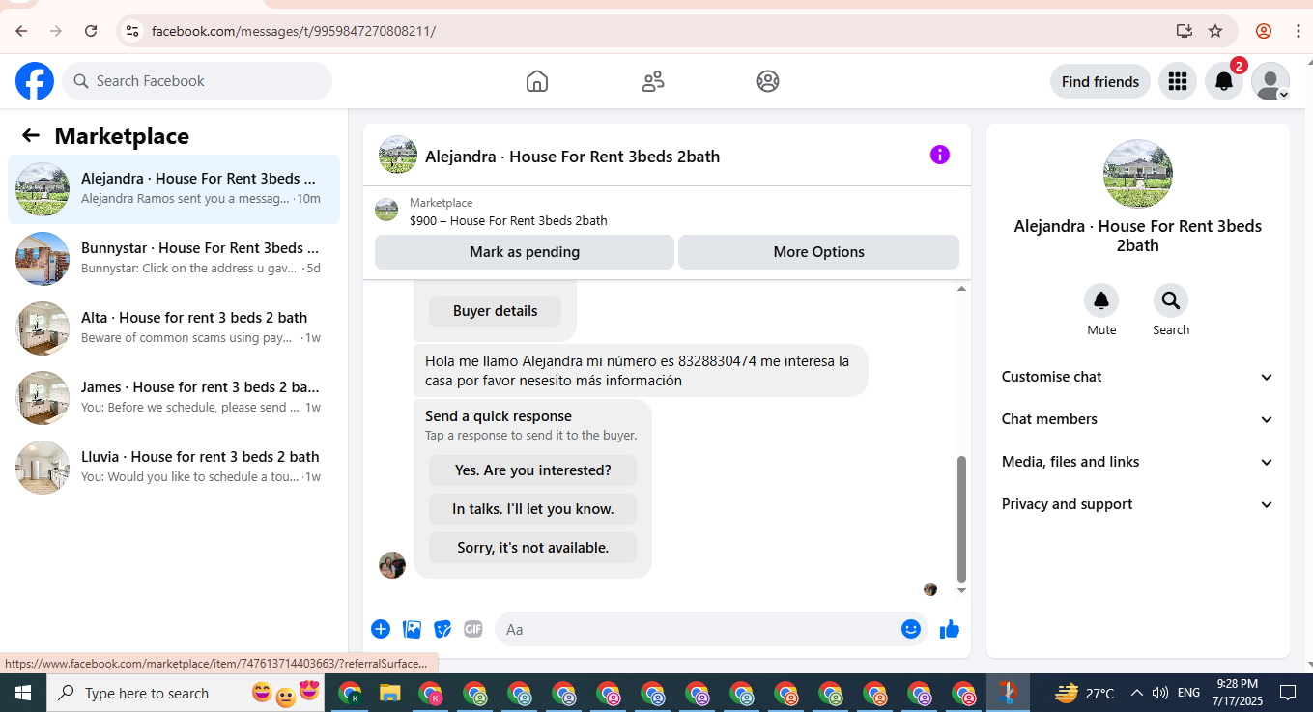Go back in the browser
Viewport: 1313px width, 712px height.
coord(21,31)
